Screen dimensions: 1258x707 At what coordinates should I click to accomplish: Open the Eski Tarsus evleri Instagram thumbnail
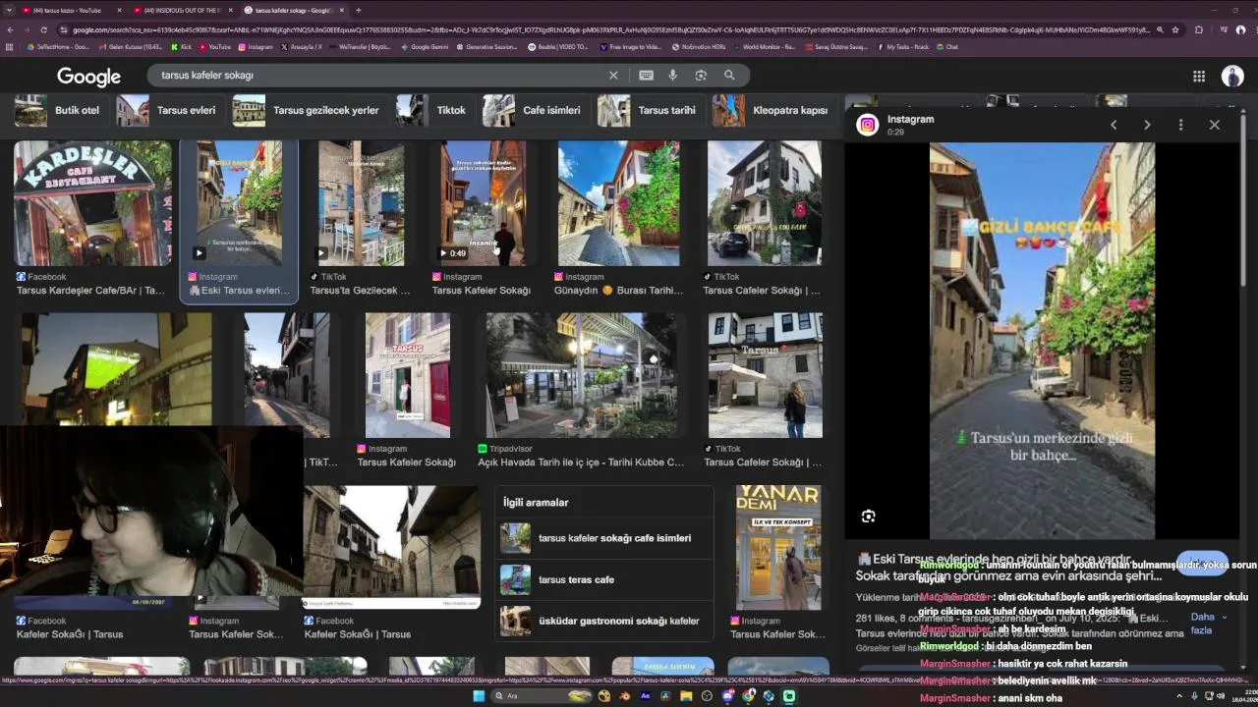click(239, 203)
